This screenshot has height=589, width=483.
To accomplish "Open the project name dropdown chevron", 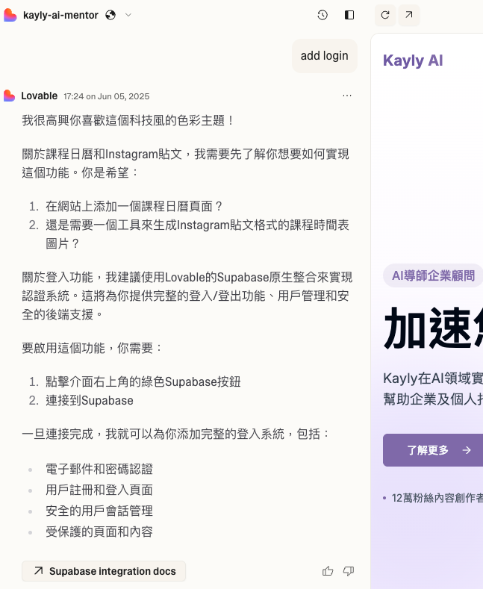I will point(128,15).
